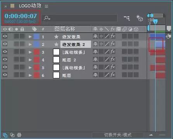Toggle fx effects switch for layer 4
Viewport: 173px width, 139px height.
pyautogui.click(x=113, y=59)
